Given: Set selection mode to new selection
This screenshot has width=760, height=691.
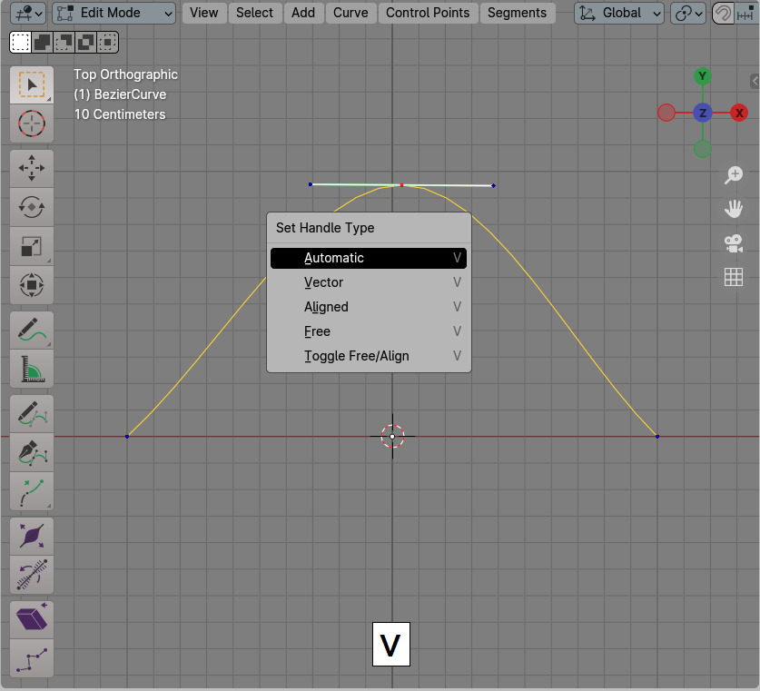Looking at the screenshot, I should [20, 42].
